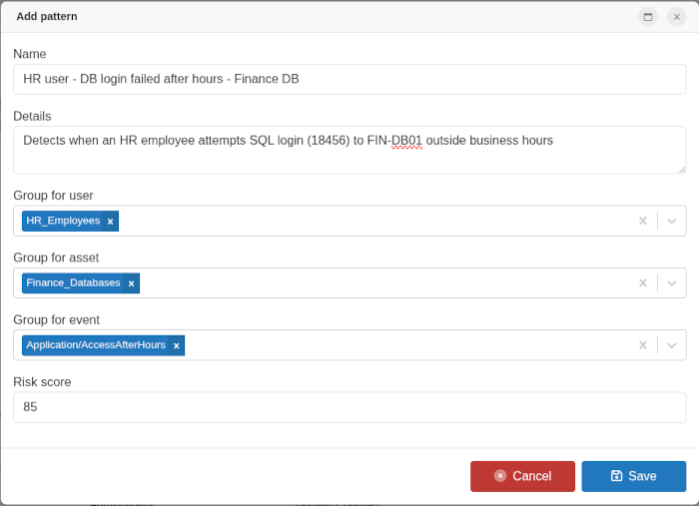Click Save to store the pattern
Image resolution: width=699 pixels, height=506 pixels.
[x=633, y=476]
